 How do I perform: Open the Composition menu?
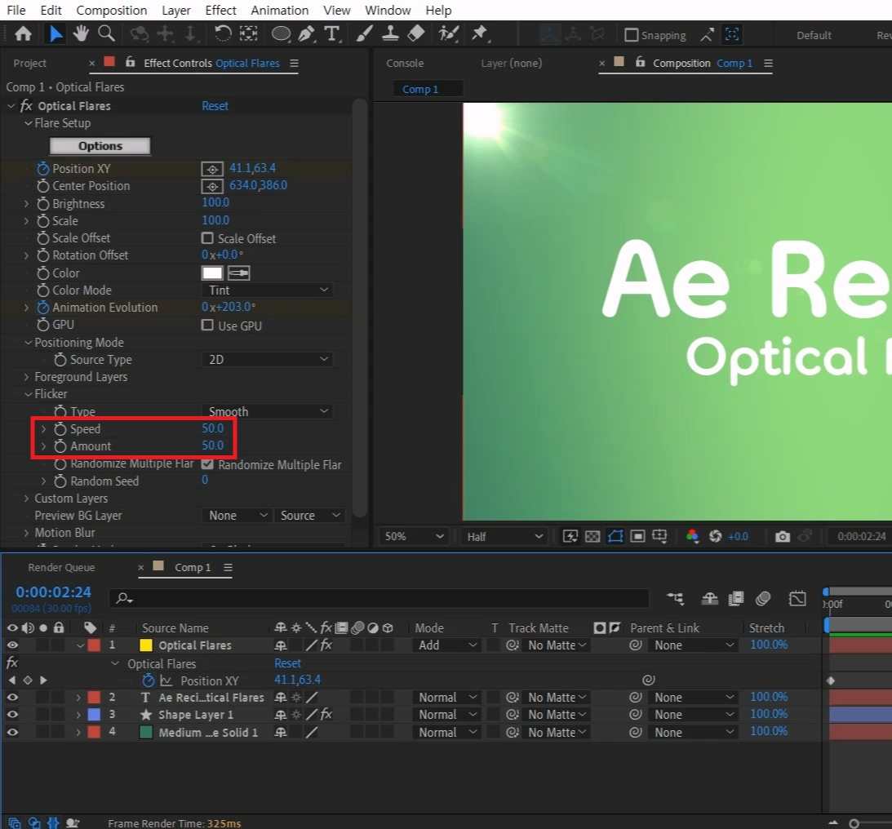(x=112, y=11)
